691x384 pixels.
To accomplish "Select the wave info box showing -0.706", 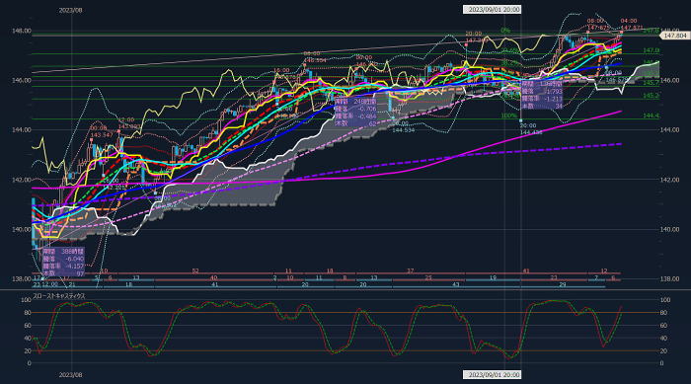I will pos(355,113).
